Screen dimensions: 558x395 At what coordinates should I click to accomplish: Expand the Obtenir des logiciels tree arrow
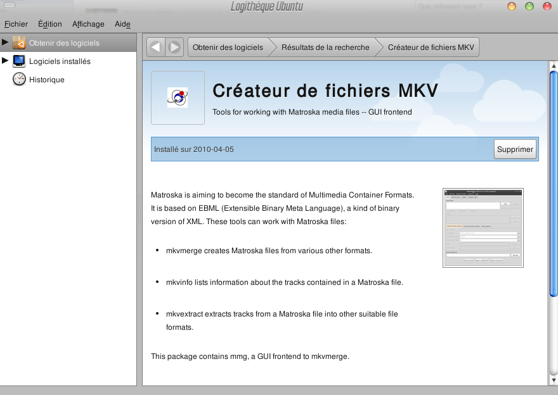[5, 42]
